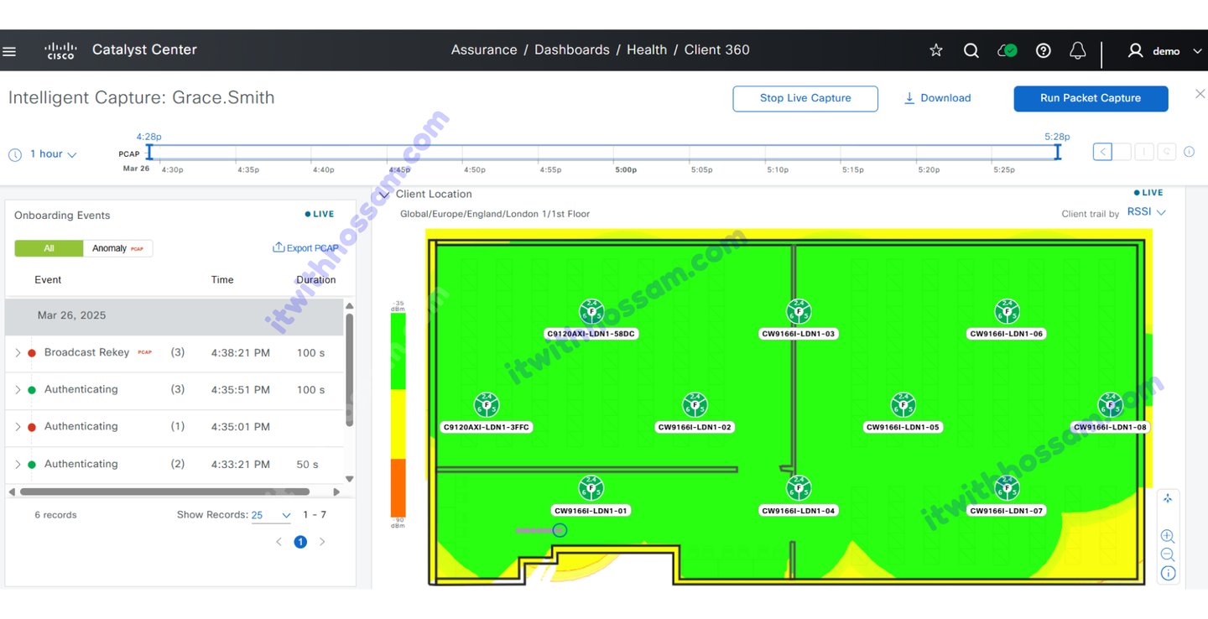Collapse the Client Location section
Viewport: 1208px width, 619px height.
pyautogui.click(x=383, y=195)
